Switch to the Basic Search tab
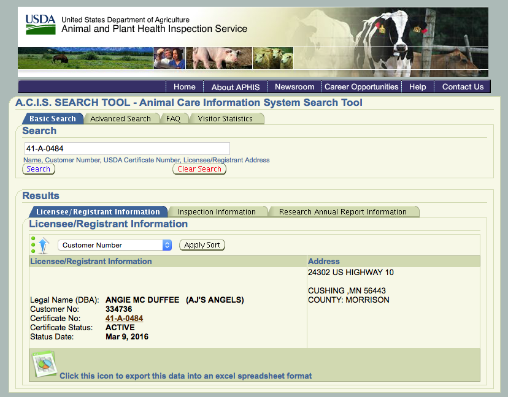The height and width of the screenshot is (397, 508). click(53, 119)
